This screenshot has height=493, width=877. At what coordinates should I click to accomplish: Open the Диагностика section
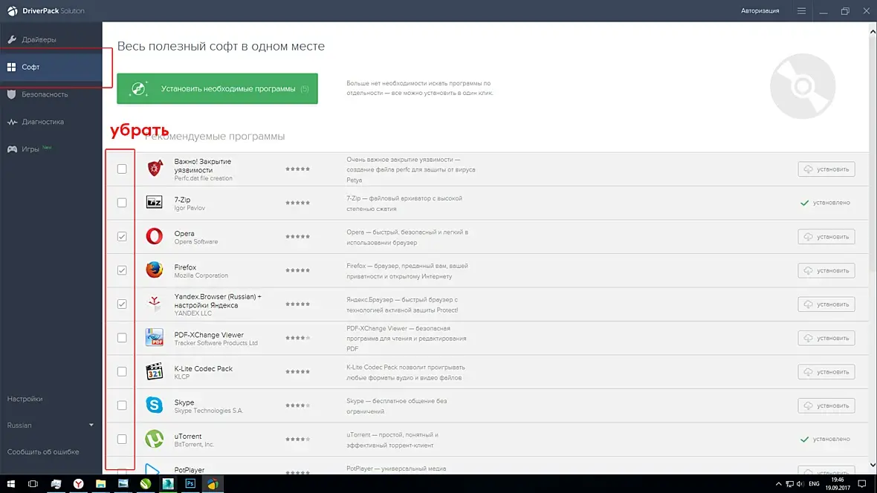(51, 122)
